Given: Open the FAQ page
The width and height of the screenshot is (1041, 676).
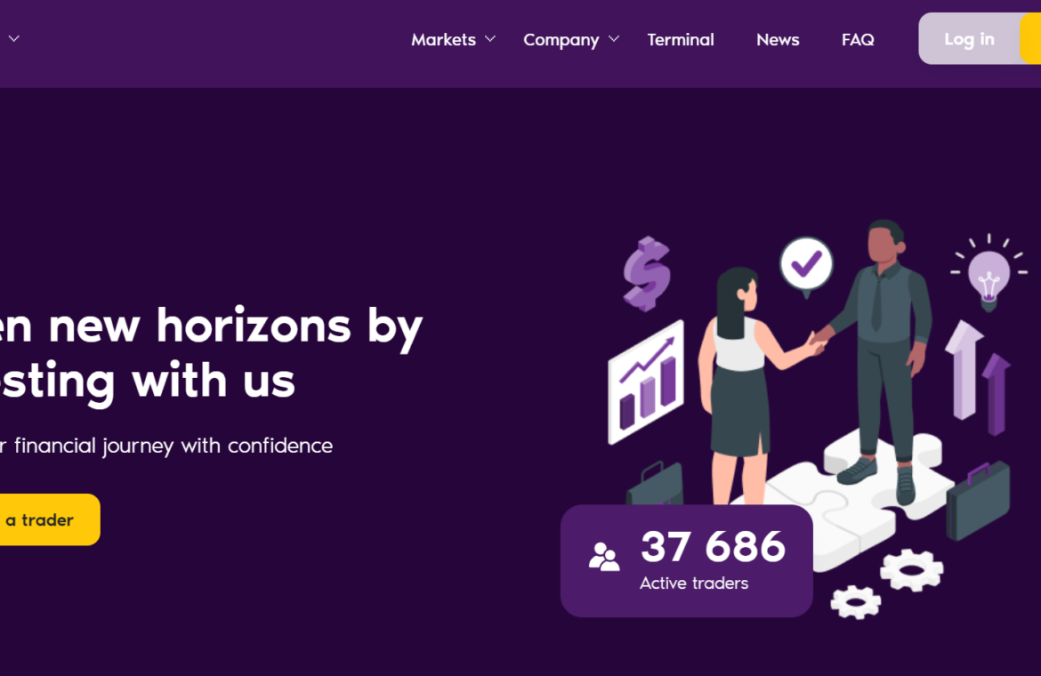Looking at the screenshot, I should tap(858, 40).
